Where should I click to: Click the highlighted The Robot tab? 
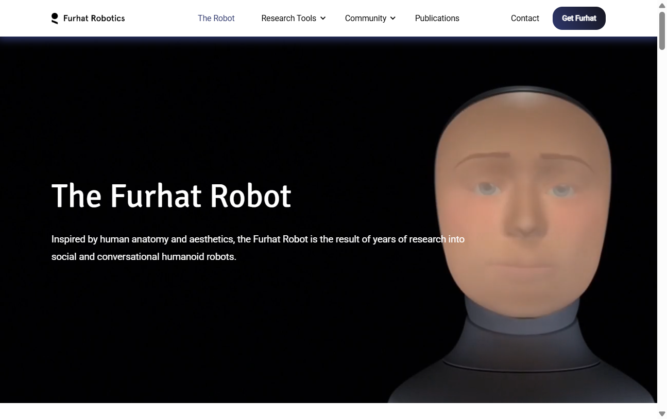pyautogui.click(x=216, y=18)
